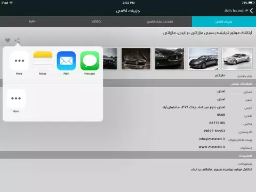Switch to the VIDEO tab
The height and width of the screenshot is (192, 256).
coord(96,21)
